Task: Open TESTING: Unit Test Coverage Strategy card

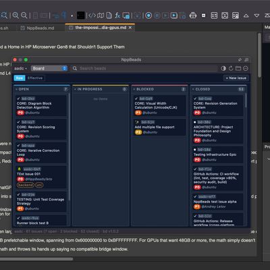Action: (41, 202)
